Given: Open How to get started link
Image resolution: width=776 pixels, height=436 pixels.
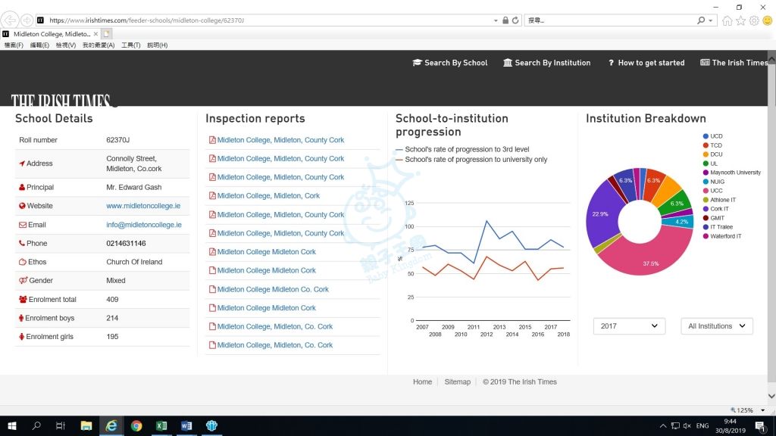Looking at the screenshot, I should (x=646, y=63).
